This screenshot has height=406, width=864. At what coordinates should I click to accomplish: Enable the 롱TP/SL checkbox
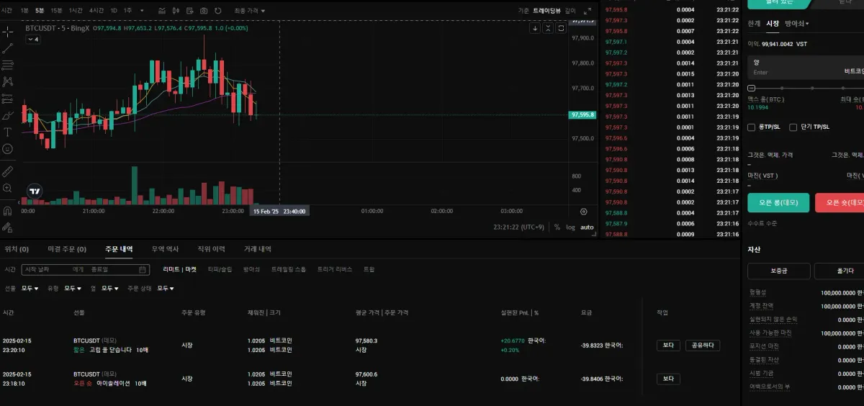click(x=752, y=127)
